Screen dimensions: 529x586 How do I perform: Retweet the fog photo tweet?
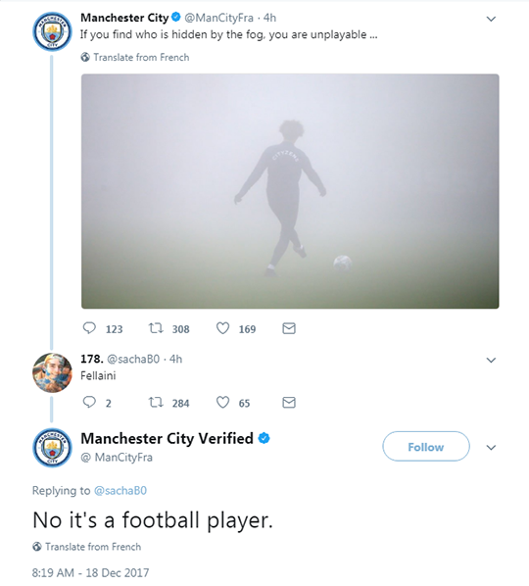pos(156,328)
